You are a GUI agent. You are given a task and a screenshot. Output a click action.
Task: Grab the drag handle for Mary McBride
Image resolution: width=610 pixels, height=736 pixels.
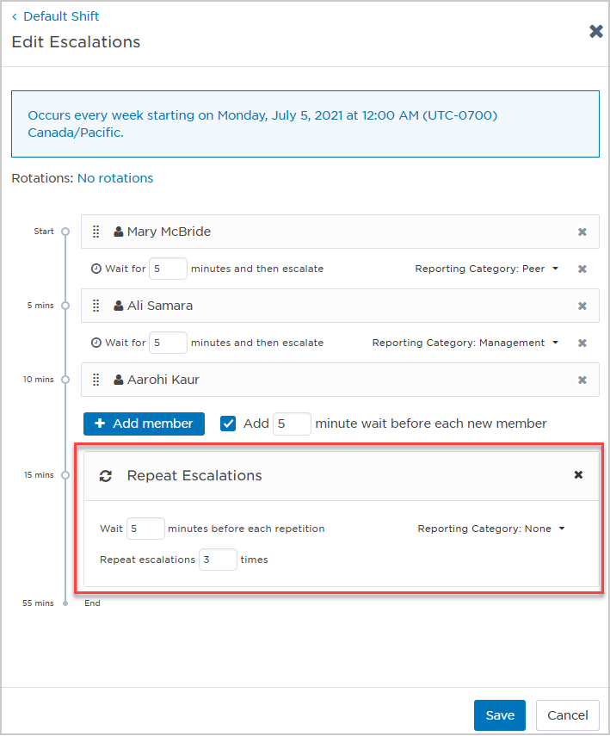pyautogui.click(x=96, y=232)
